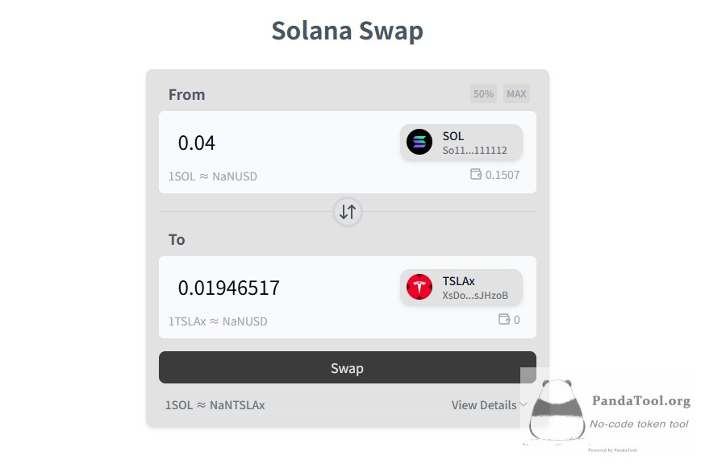The width and height of the screenshot is (705, 464).
Task: Open the SOL token selector
Action: (x=461, y=142)
